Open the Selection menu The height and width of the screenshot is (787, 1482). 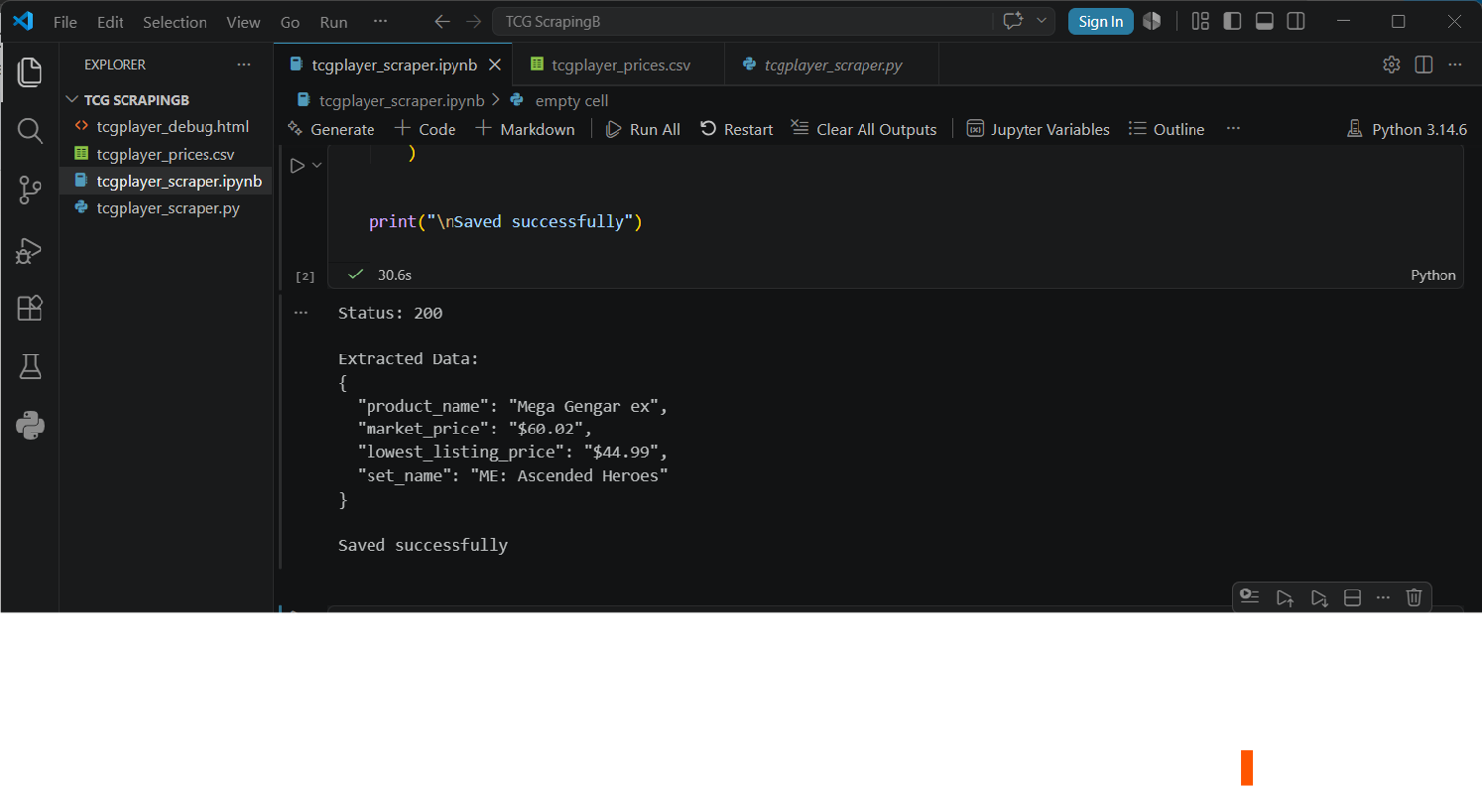[x=175, y=21]
